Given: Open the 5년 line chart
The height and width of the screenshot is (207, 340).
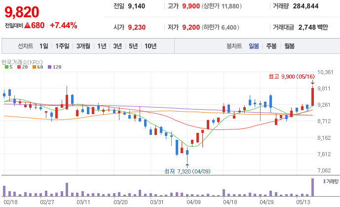Looking at the screenshot, I should 133,46.
